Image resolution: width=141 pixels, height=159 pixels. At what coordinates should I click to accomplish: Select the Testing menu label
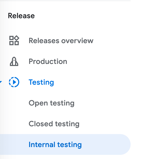click(x=41, y=82)
